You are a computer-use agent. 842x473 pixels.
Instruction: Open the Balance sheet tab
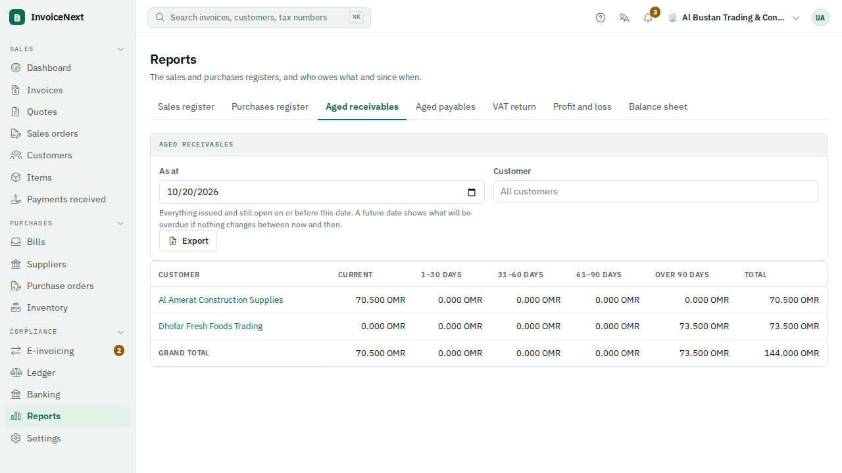(658, 106)
